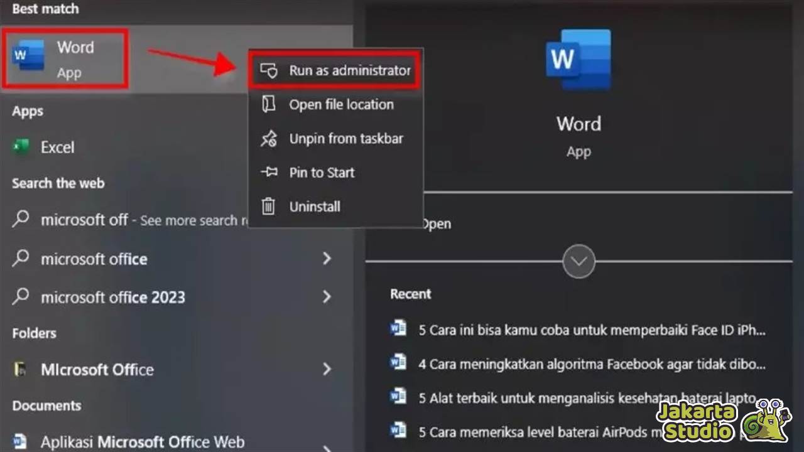804x452 pixels.
Task: Click the Word title in preview pane
Action: click(x=579, y=124)
